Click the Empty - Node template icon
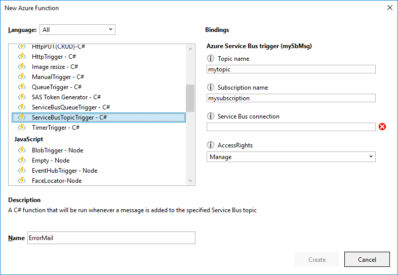The width and height of the screenshot is (398, 275). [x=22, y=160]
